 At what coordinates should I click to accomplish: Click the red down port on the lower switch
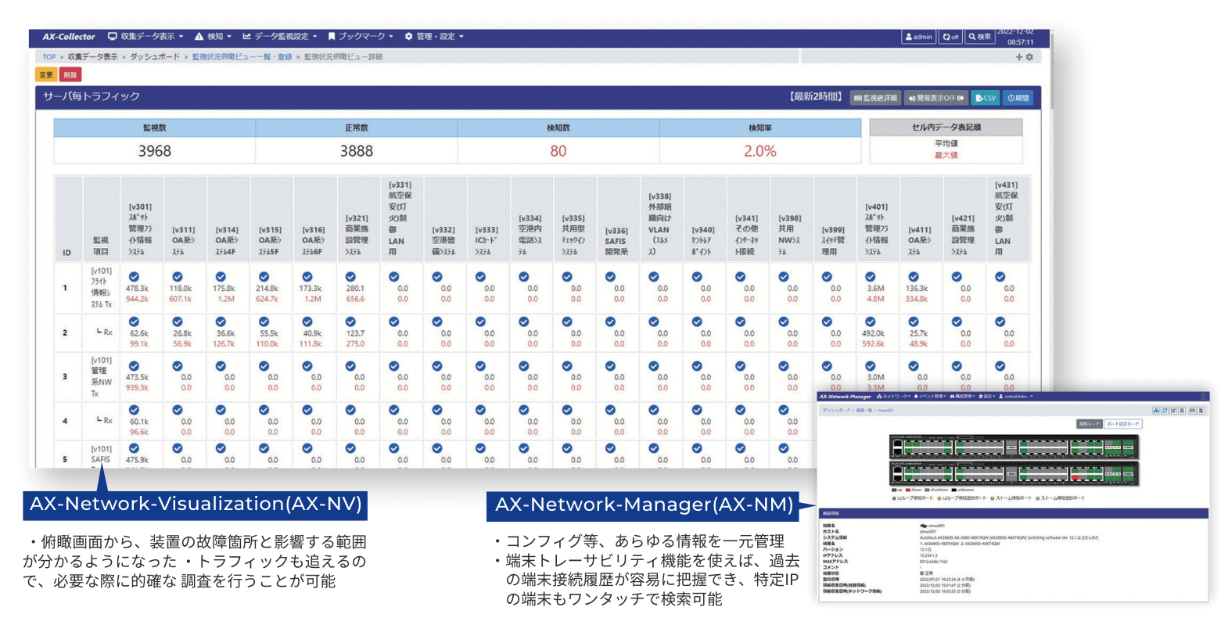click(x=1075, y=476)
